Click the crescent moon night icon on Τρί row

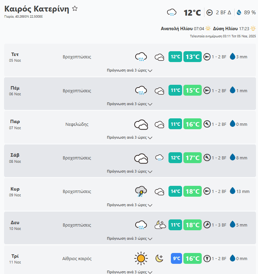(x=159, y=259)
